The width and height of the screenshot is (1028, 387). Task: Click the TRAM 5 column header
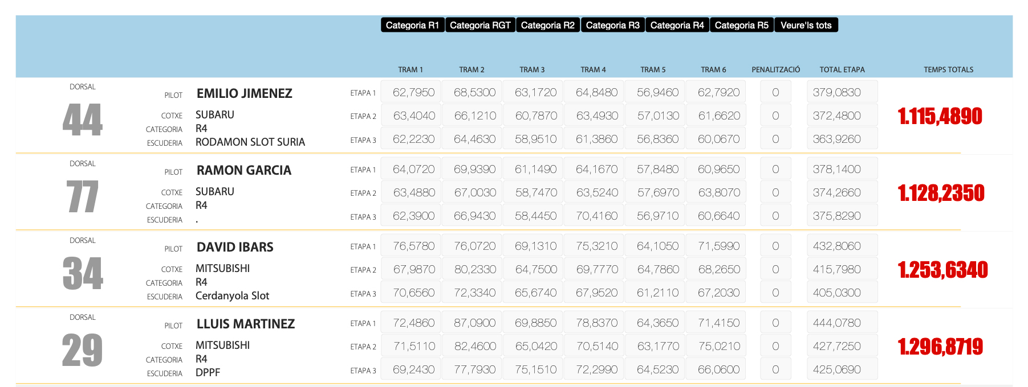tap(653, 69)
